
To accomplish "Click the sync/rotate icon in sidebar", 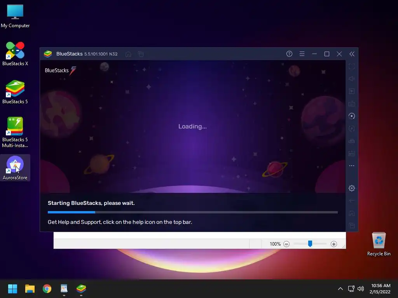I will click(351, 128).
